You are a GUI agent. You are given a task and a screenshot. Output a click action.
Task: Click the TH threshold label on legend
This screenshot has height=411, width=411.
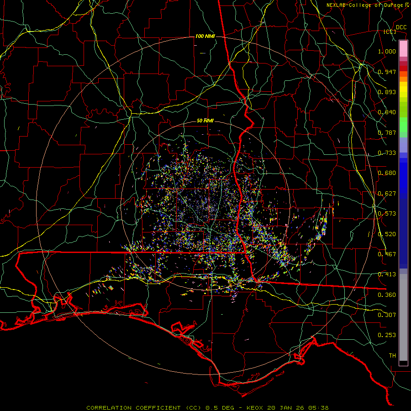click(392, 356)
